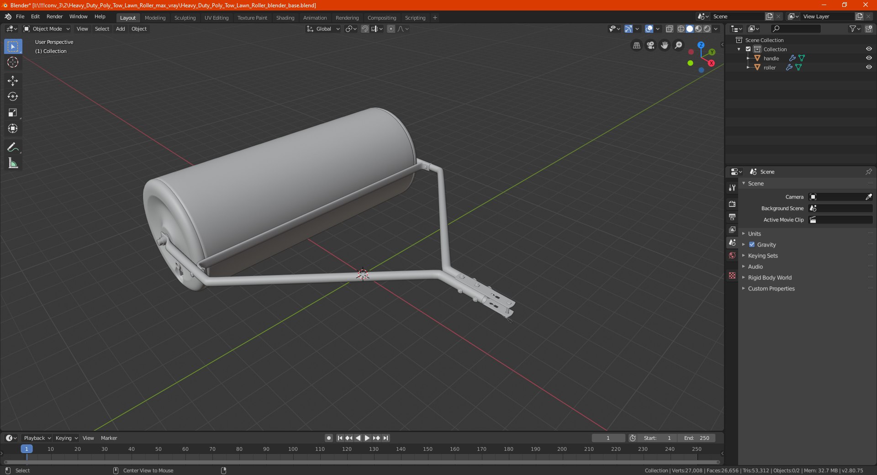
Task: Hide the handle object in outliner
Action: click(x=869, y=58)
